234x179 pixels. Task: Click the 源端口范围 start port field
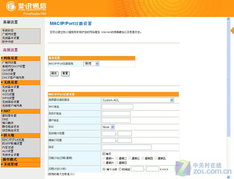tap(109, 140)
